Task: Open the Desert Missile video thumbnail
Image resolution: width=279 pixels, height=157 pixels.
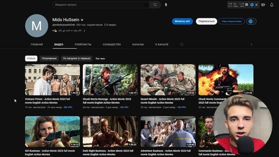Action: [x=168, y=80]
